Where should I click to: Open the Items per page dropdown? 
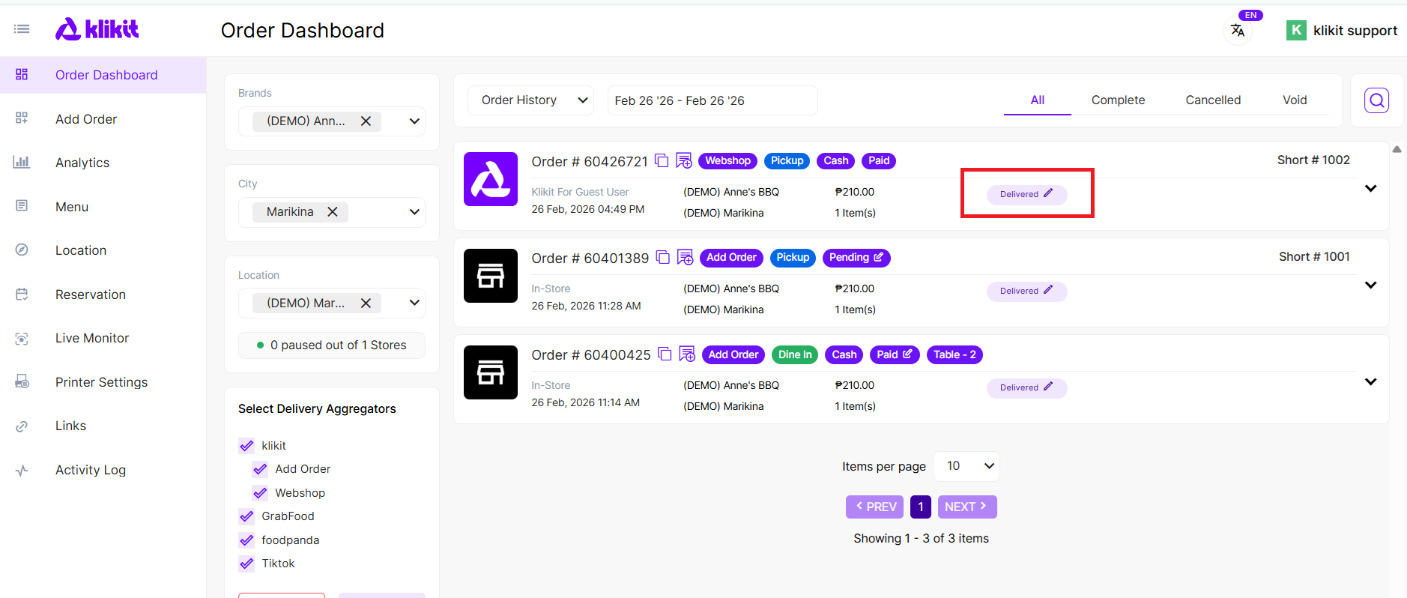click(x=966, y=466)
